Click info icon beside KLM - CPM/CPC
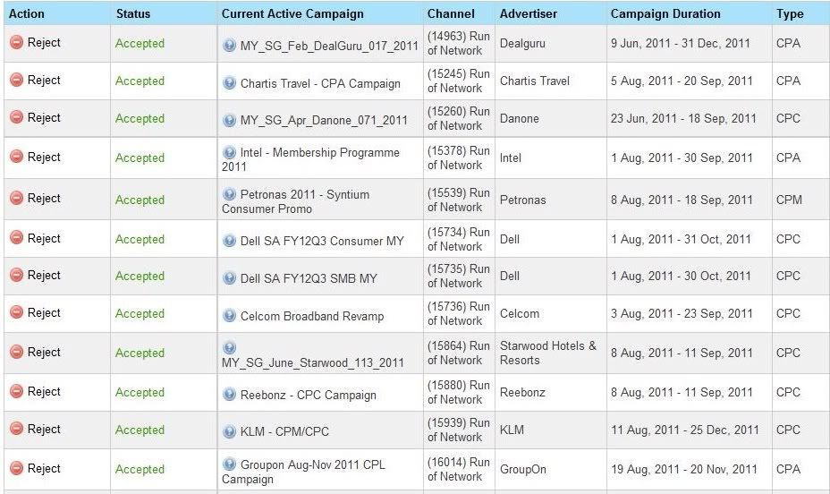 tap(229, 431)
